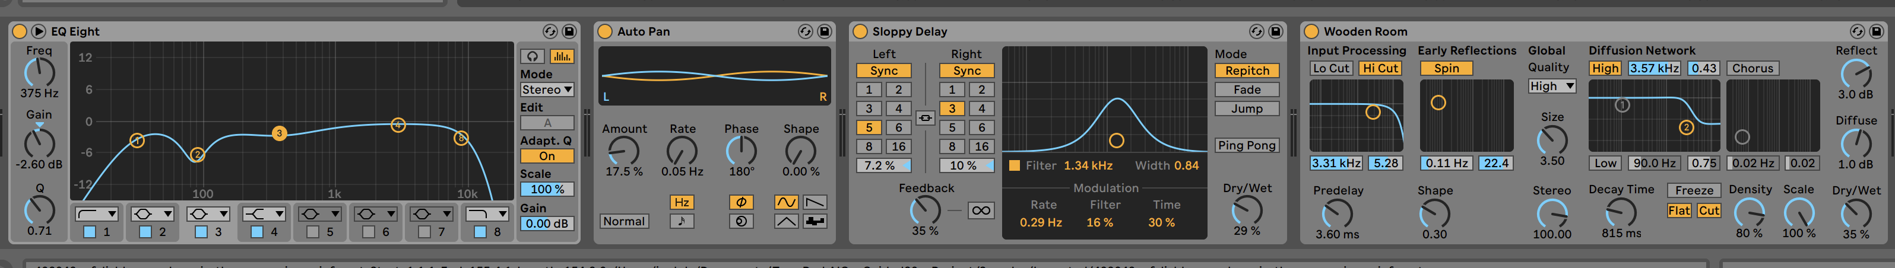Turn off the Wooden Room device activator

[x=1311, y=31]
